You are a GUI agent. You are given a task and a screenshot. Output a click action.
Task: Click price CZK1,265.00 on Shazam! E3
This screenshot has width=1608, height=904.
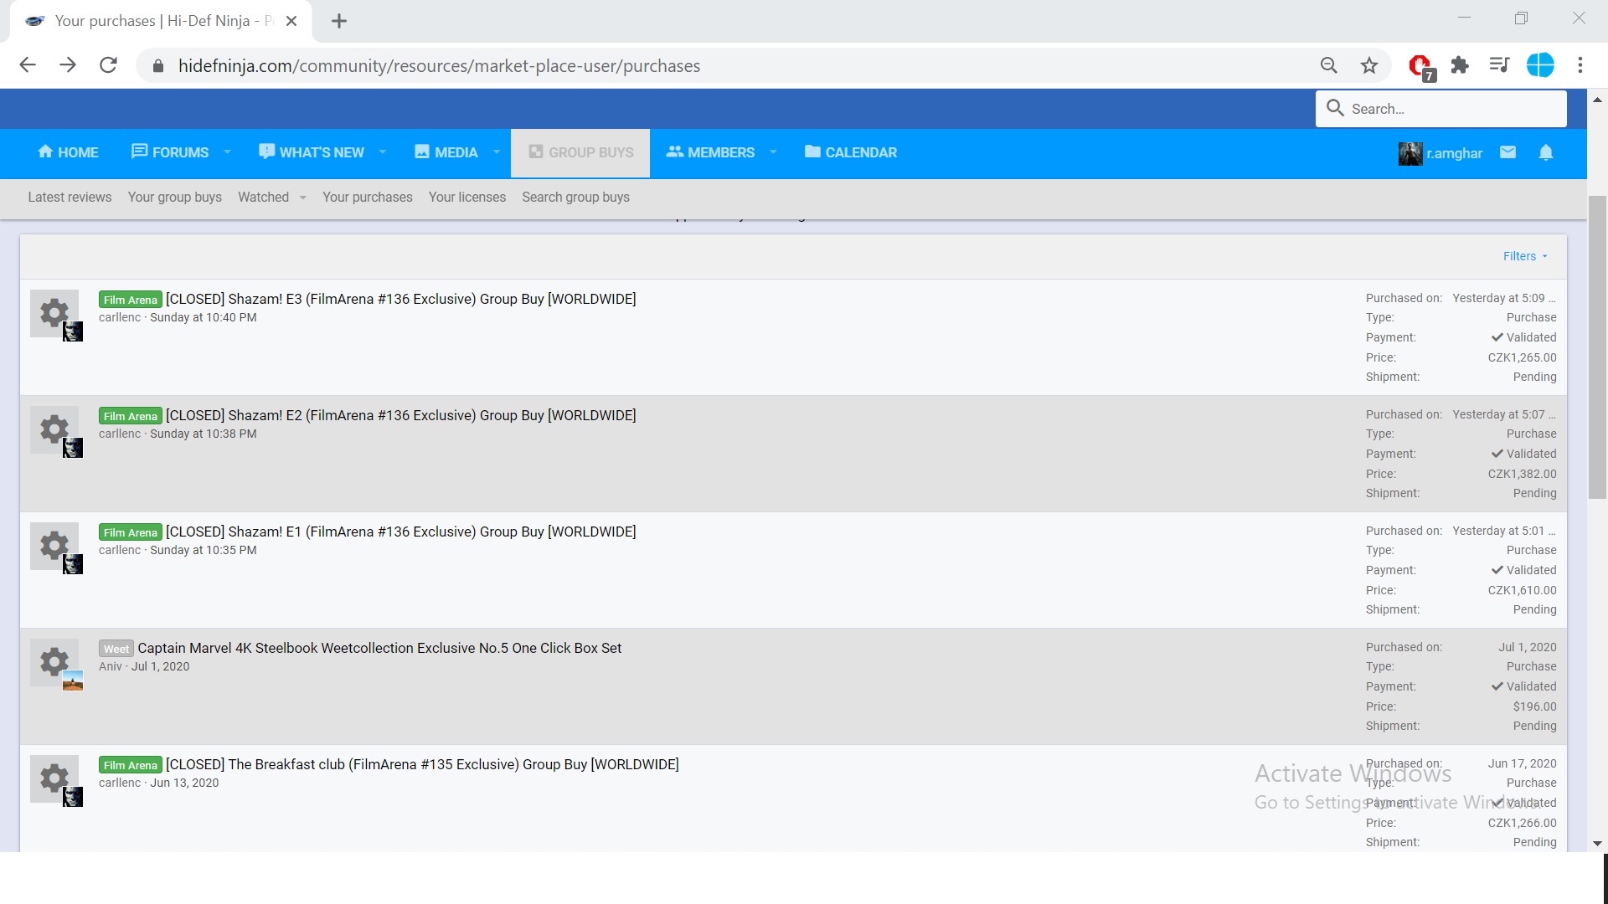click(1522, 357)
